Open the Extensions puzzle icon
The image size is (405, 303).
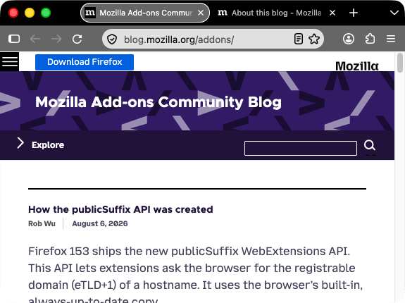(x=370, y=39)
